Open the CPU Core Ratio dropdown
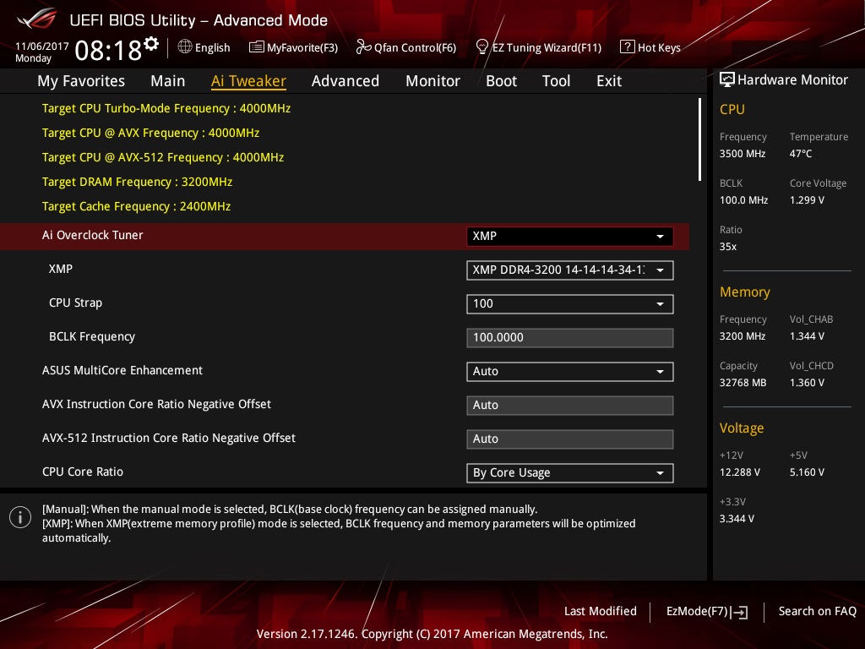 570,473
